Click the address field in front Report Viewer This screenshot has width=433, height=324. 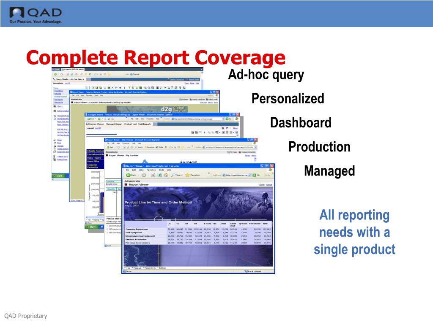tap(237, 175)
